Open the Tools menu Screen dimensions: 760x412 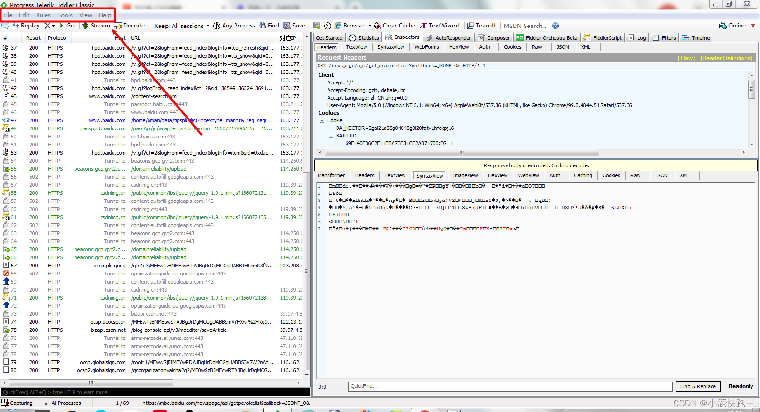65,15
